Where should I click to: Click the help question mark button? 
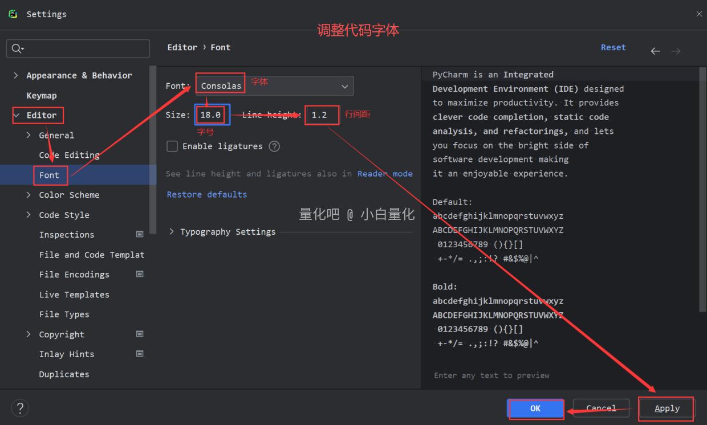click(20, 408)
